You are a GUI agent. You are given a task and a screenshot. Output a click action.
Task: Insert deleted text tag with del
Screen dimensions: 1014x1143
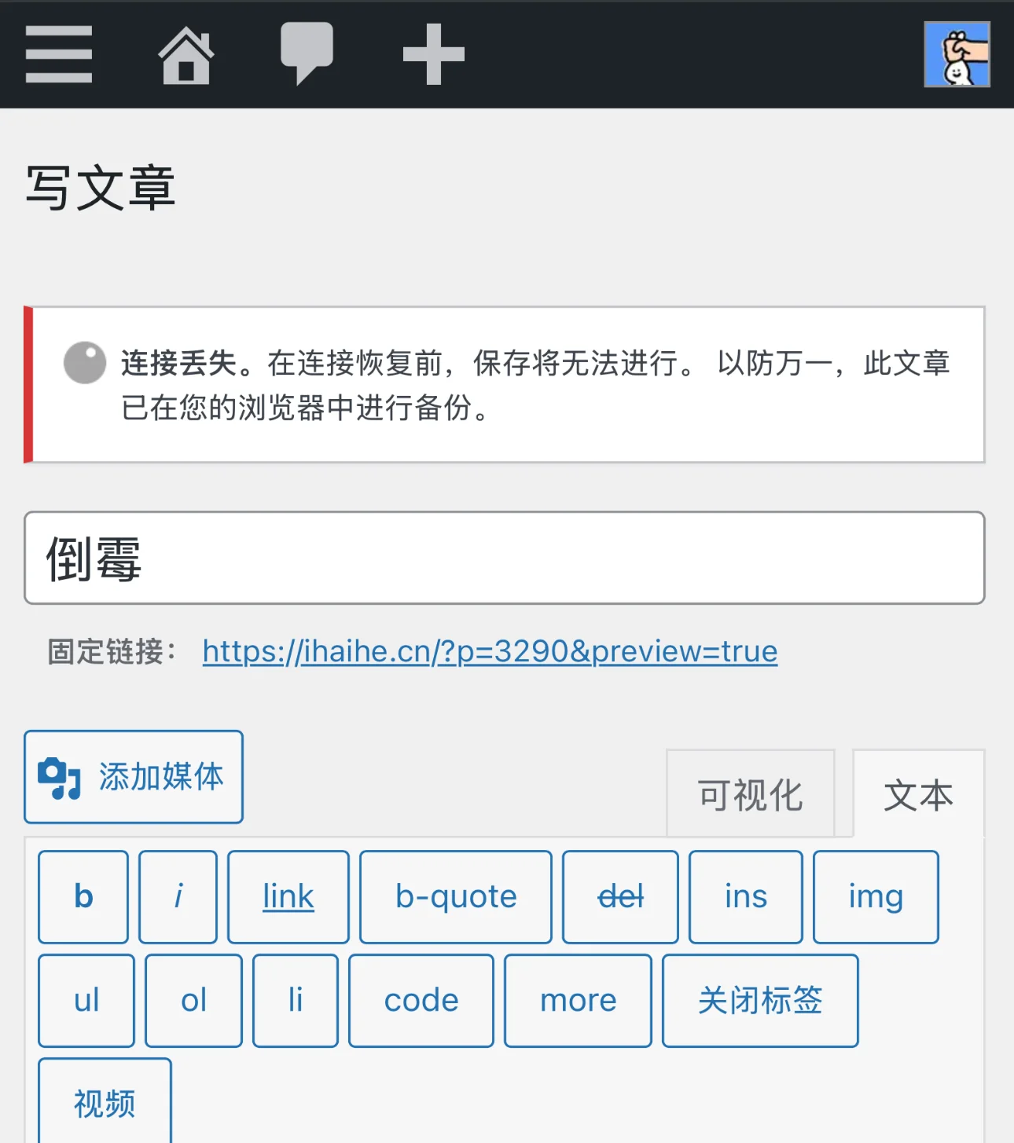(x=621, y=896)
